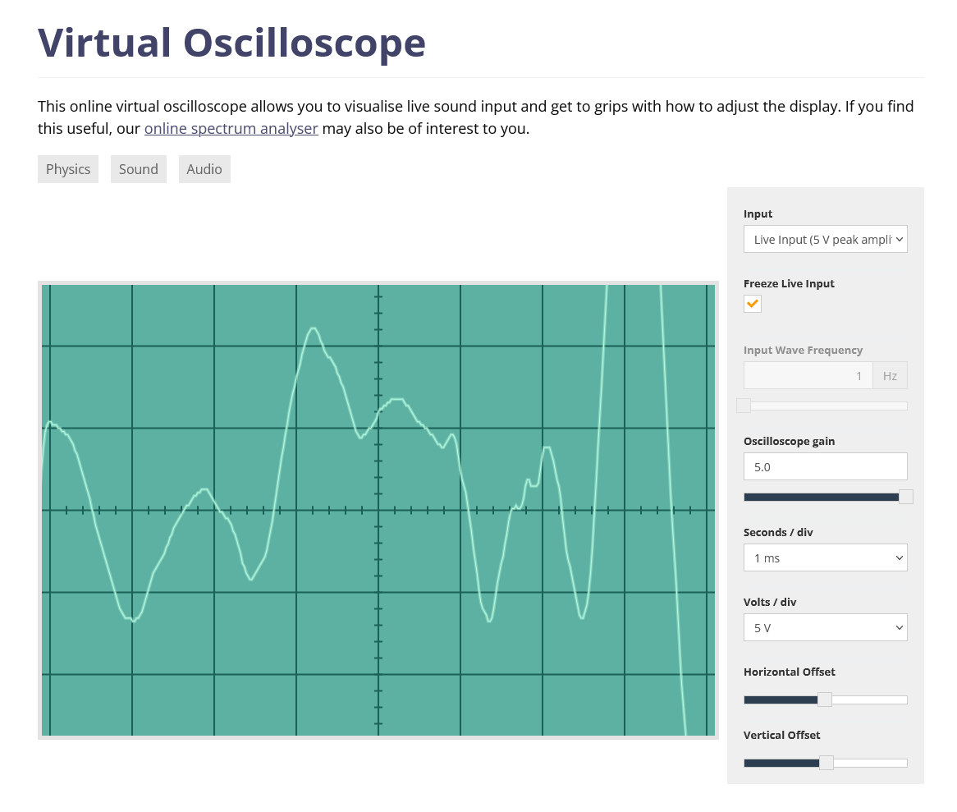Click the Oscilloscope gain slider handle

coord(905,497)
